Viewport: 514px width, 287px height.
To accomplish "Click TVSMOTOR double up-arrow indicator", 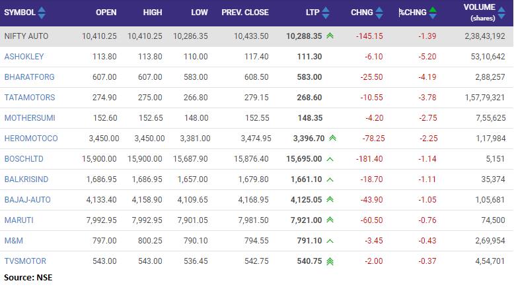I will (330, 261).
